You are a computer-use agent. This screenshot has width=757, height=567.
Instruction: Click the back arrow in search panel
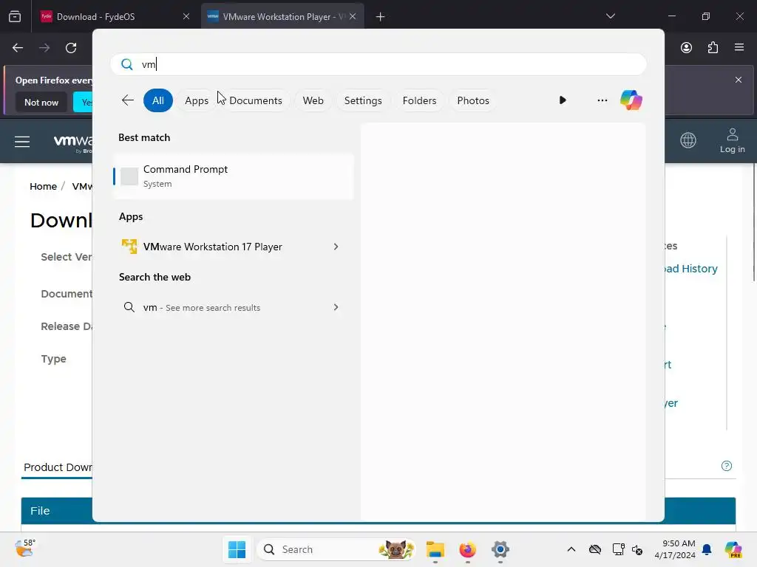[128, 100]
